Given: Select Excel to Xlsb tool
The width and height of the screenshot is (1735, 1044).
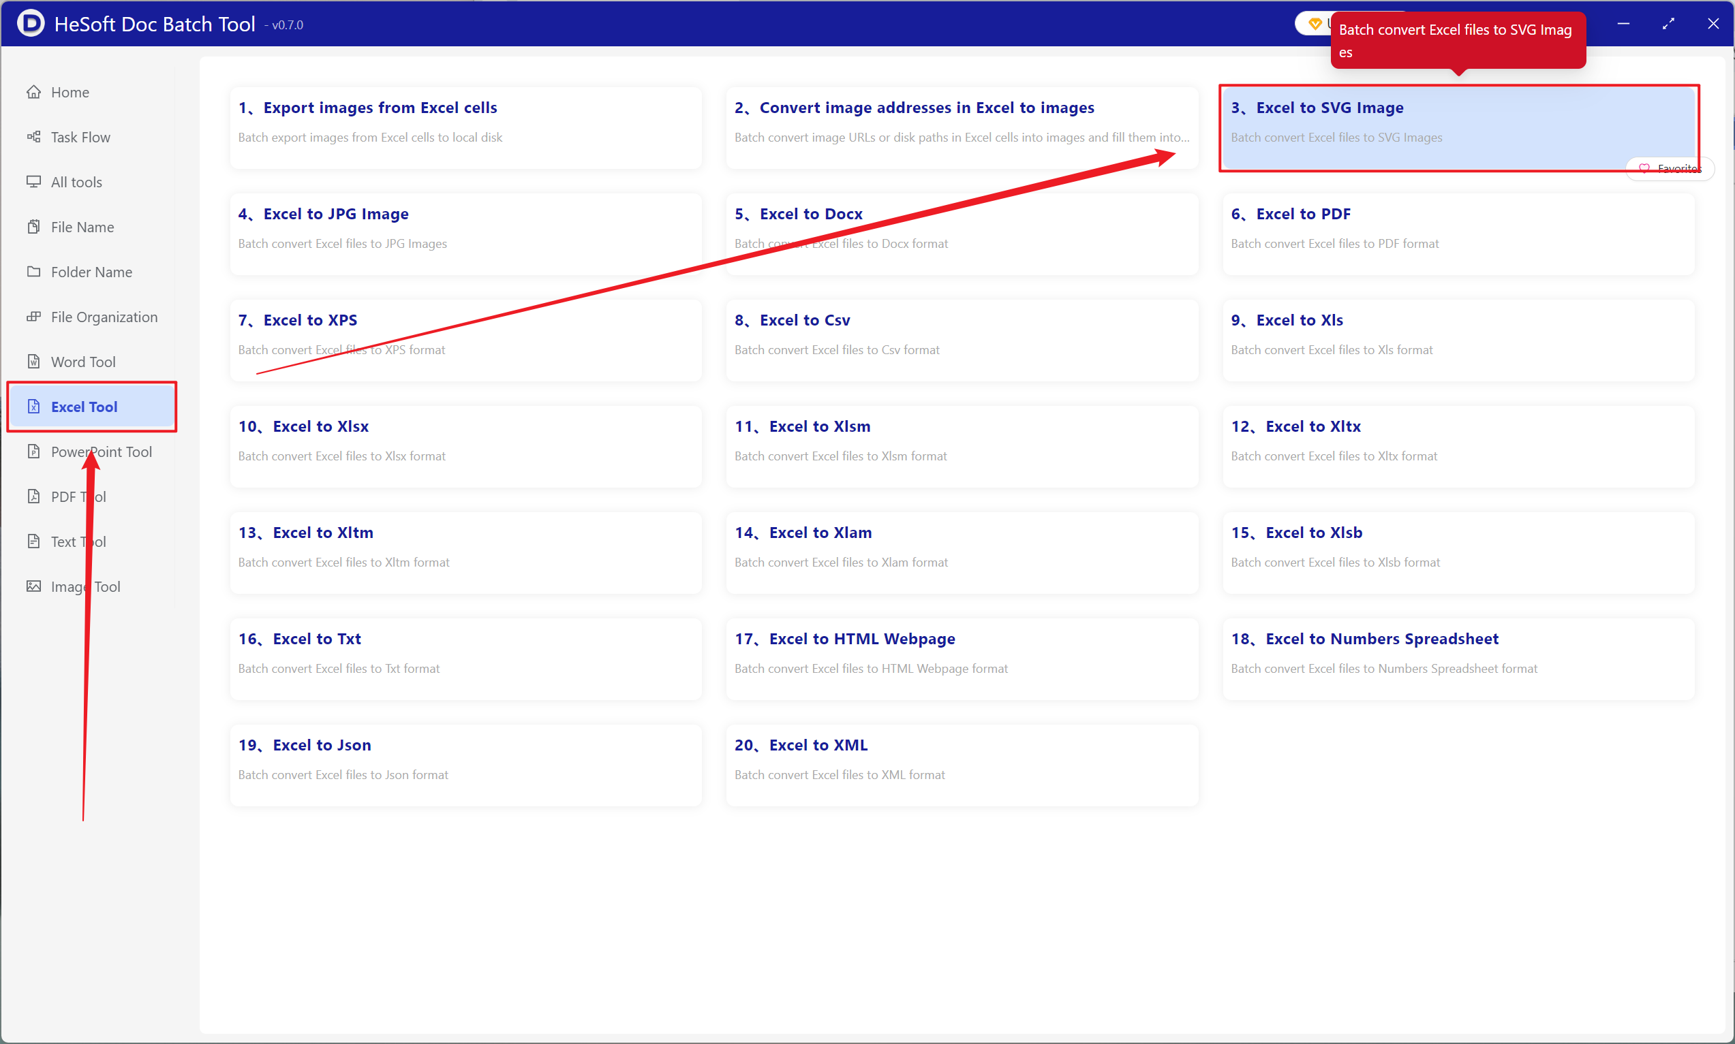Looking at the screenshot, I should [x=1458, y=553].
